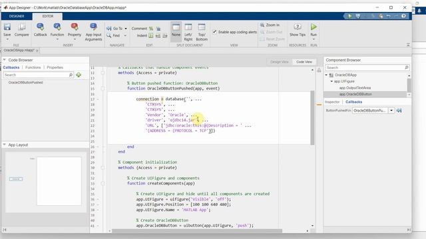Viewport: 426px width, 239px height.
Task: Select app.OutputTextArea in component tree
Action: point(355,88)
